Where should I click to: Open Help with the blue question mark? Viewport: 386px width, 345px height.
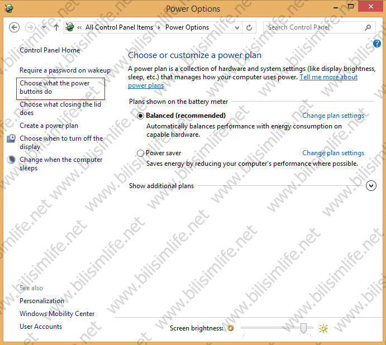pos(377,44)
